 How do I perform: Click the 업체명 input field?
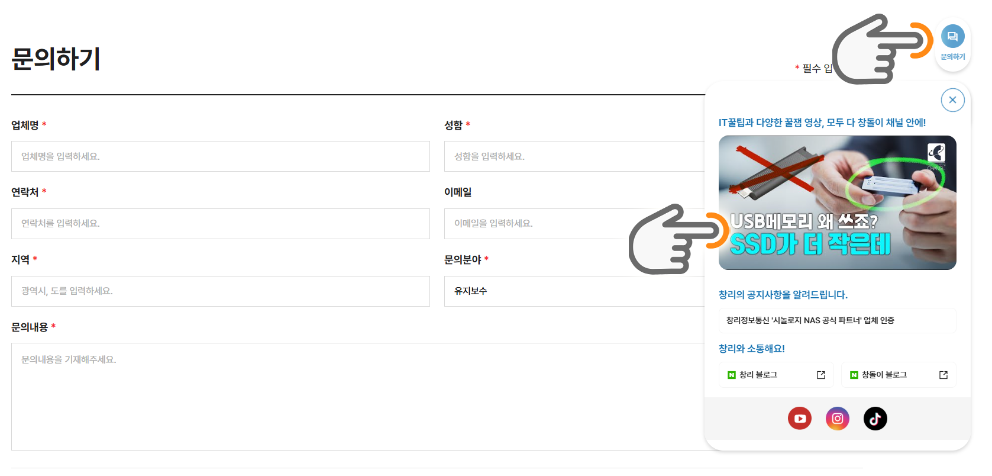pyautogui.click(x=220, y=156)
